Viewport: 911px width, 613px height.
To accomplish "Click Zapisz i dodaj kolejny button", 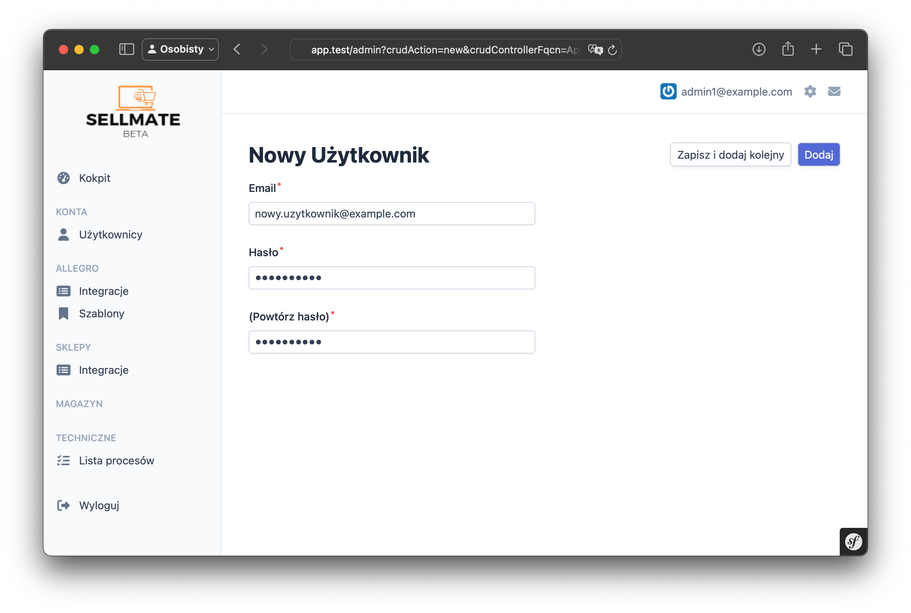I will [x=730, y=154].
